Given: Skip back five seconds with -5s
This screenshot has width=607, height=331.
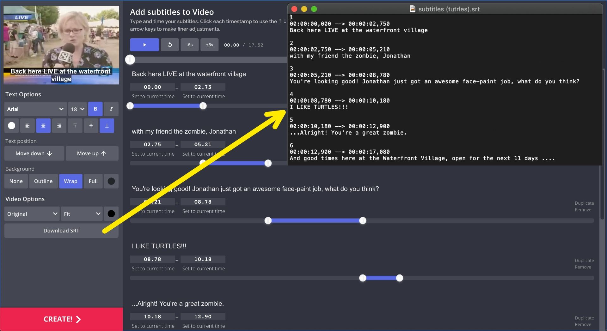Looking at the screenshot, I should pyautogui.click(x=189, y=45).
